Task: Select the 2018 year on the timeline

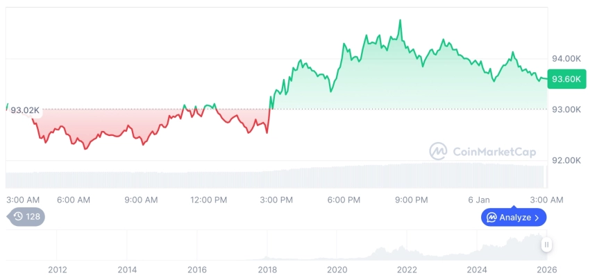Action: point(267,269)
